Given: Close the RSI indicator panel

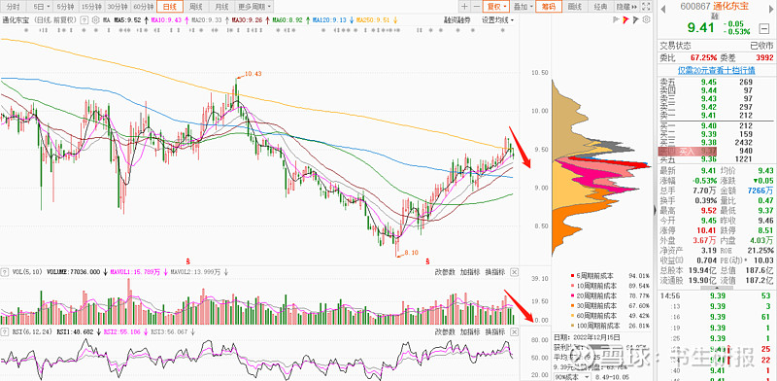Looking at the screenshot, I should click(x=515, y=331).
